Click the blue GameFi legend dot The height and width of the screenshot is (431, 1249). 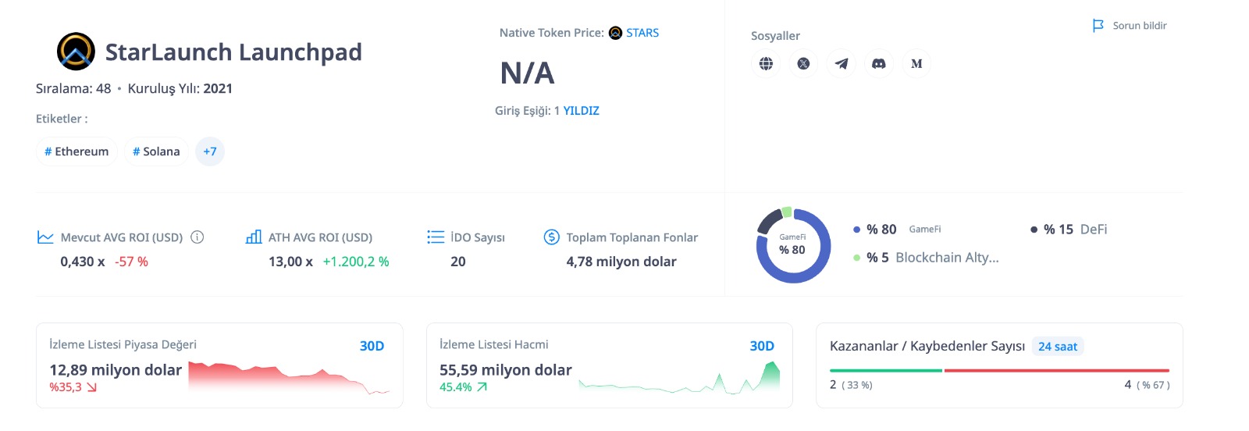point(856,230)
